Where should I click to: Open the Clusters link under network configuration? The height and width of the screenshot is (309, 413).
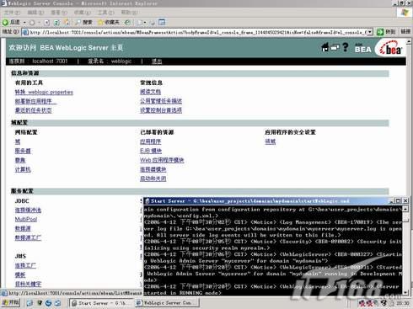pos(20,160)
